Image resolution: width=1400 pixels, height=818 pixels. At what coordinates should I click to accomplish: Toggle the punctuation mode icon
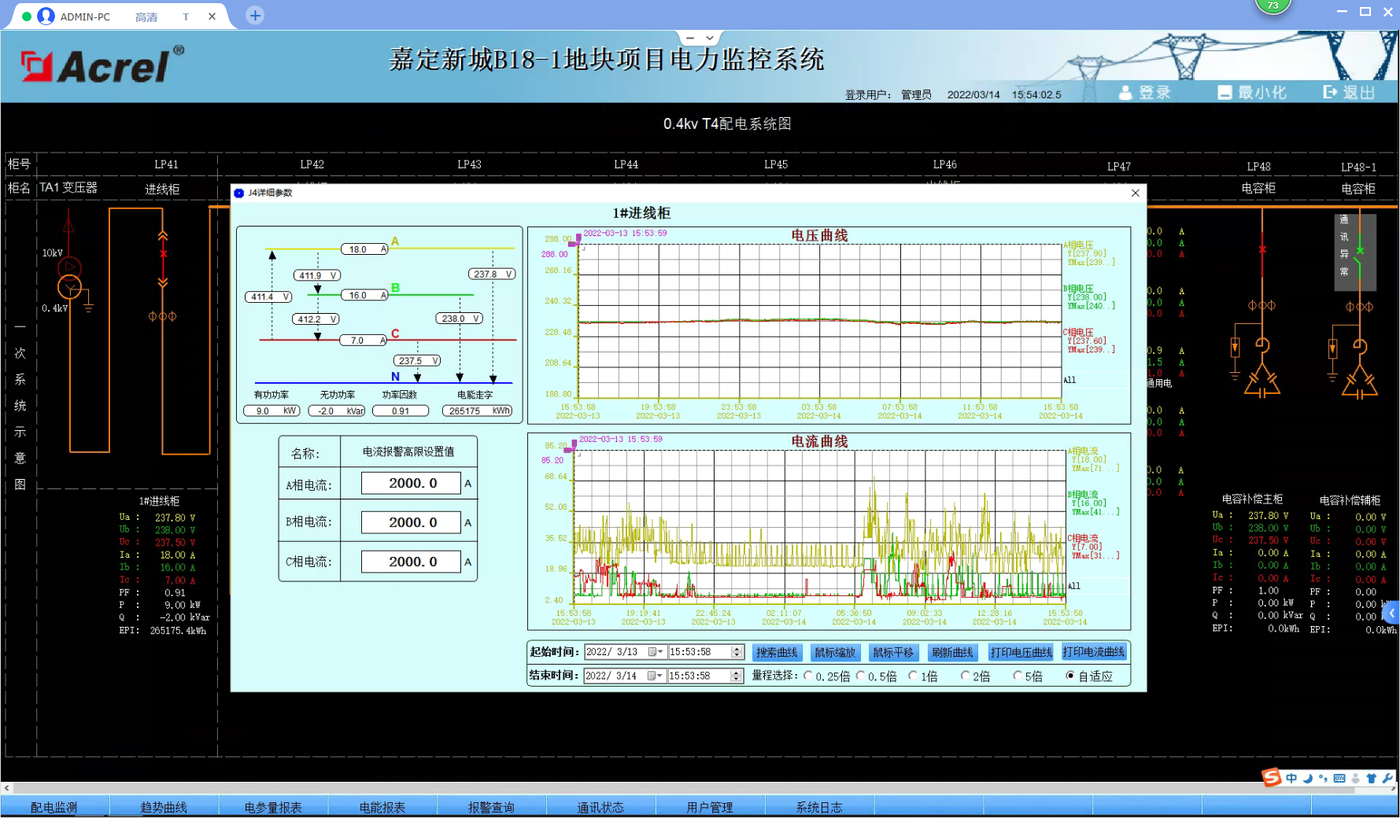tap(1323, 778)
